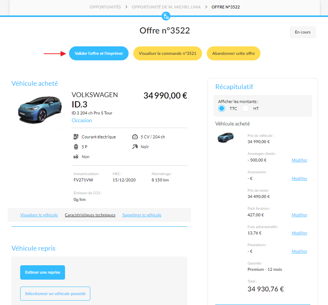Image resolution: width=328 pixels, height=305 pixels.
Task: Open Opportunité de M. Michel Lima breadcrumb
Action: click(166, 7)
